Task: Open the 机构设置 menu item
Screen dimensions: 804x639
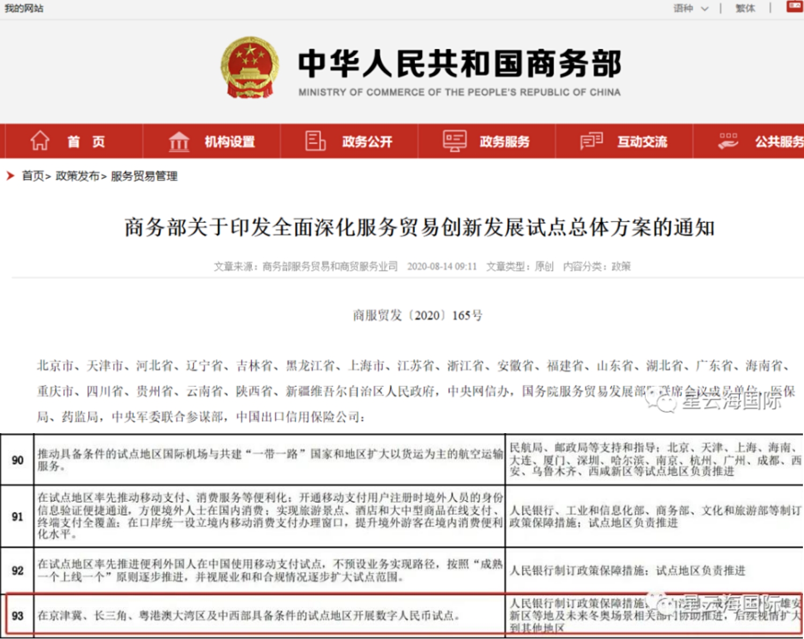Action: point(229,142)
